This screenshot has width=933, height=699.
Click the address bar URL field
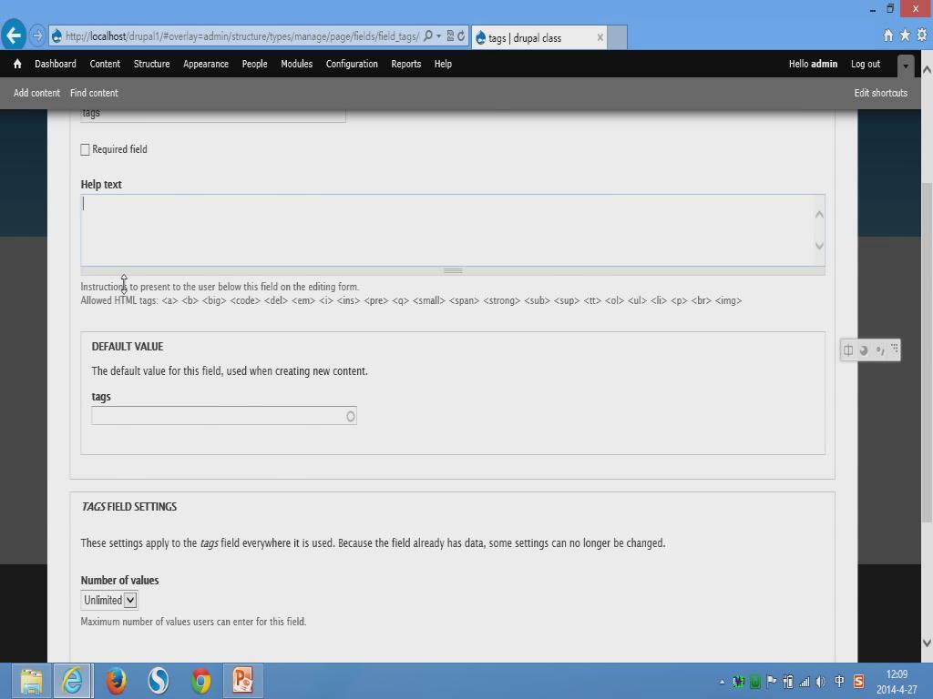point(242,36)
